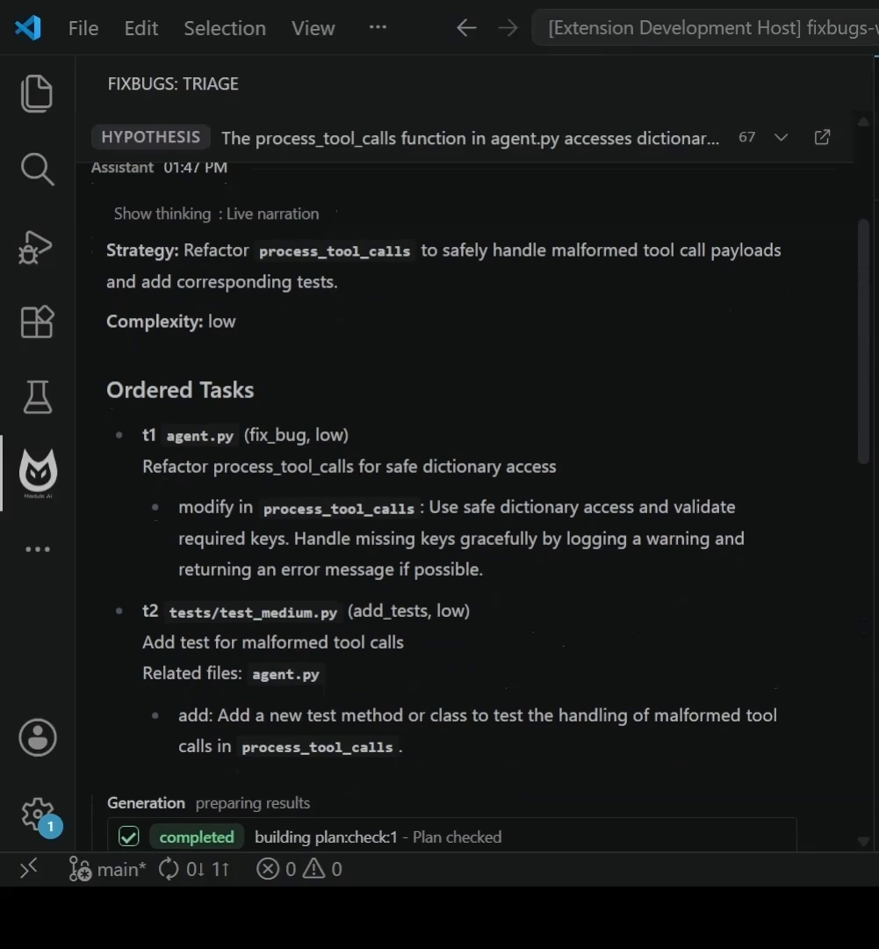Go back with the left arrow

466,28
